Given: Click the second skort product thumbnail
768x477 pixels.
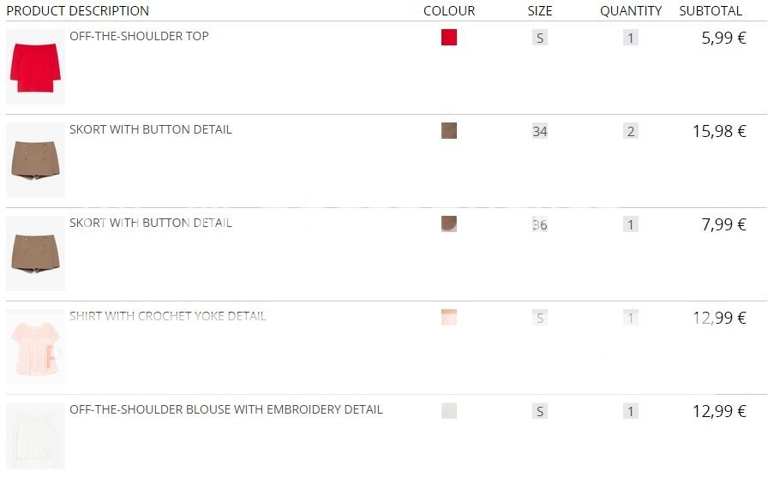Looking at the screenshot, I should (35, 253).
